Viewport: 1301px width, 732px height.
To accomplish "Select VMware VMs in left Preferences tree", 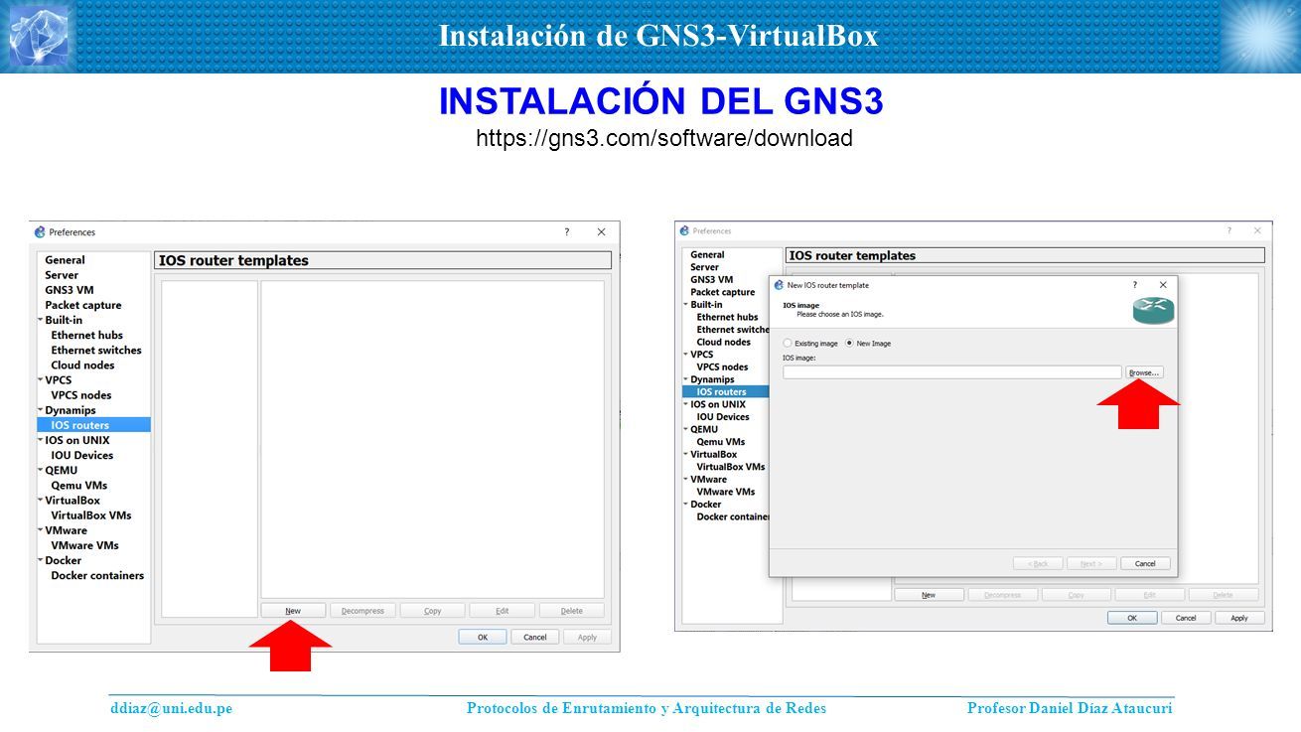I will [x=85, y=545].
